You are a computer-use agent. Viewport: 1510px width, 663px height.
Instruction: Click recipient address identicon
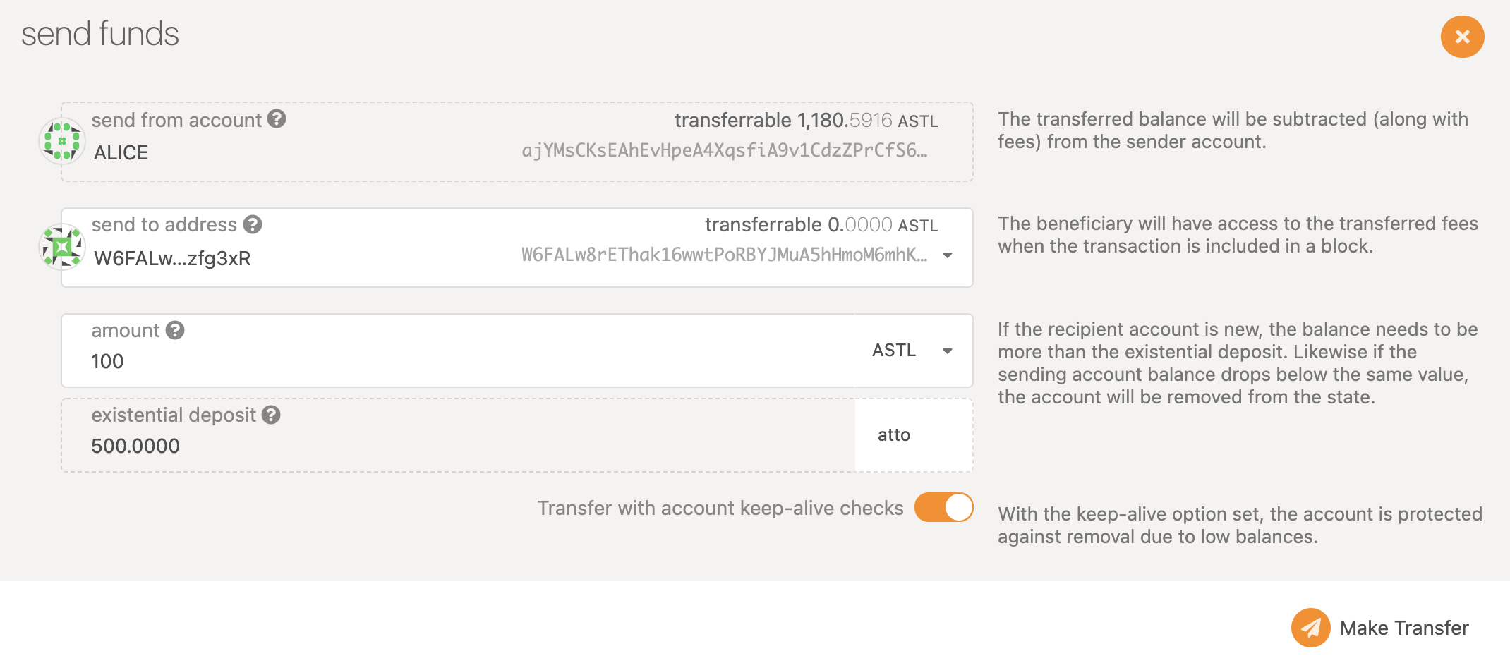click(x=62, y=247)
